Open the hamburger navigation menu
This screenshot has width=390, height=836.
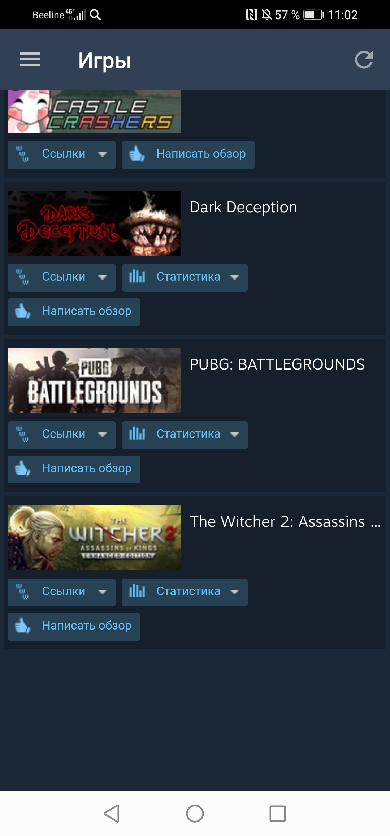[x=30, y=60]
